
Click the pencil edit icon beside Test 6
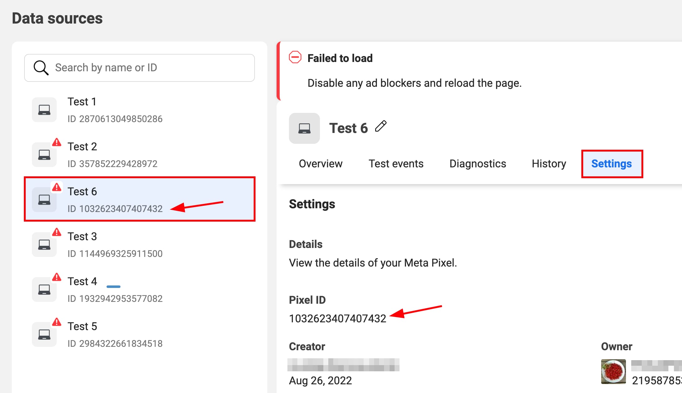(381, 126)
